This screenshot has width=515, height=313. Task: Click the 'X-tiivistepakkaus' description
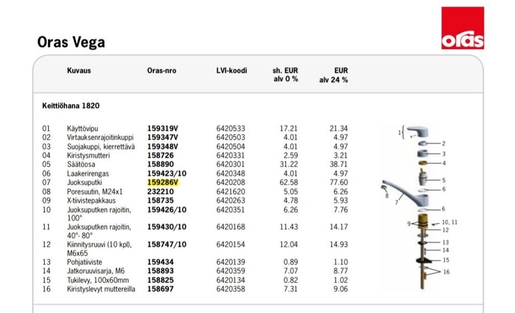pyautogui.click(x=91, y=200)
